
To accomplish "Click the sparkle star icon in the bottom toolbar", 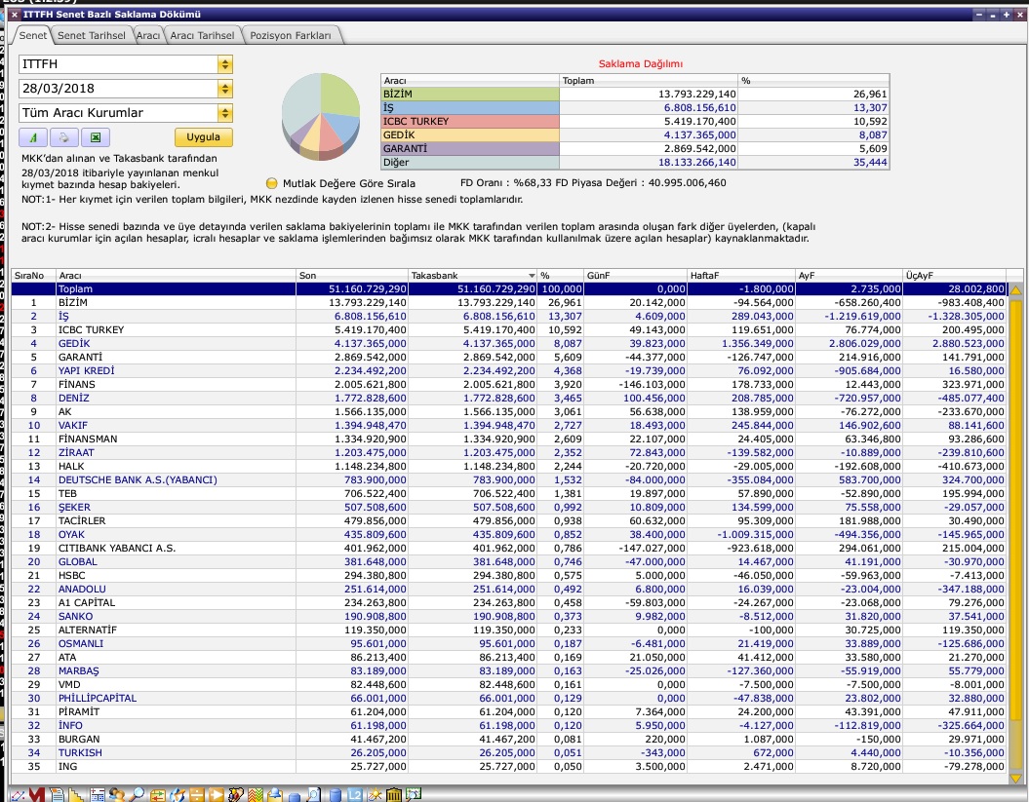I will (375, 795).
